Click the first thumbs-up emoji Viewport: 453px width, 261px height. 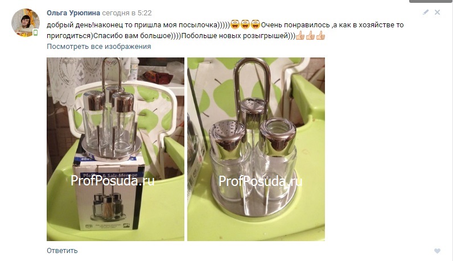click(300, 36)
